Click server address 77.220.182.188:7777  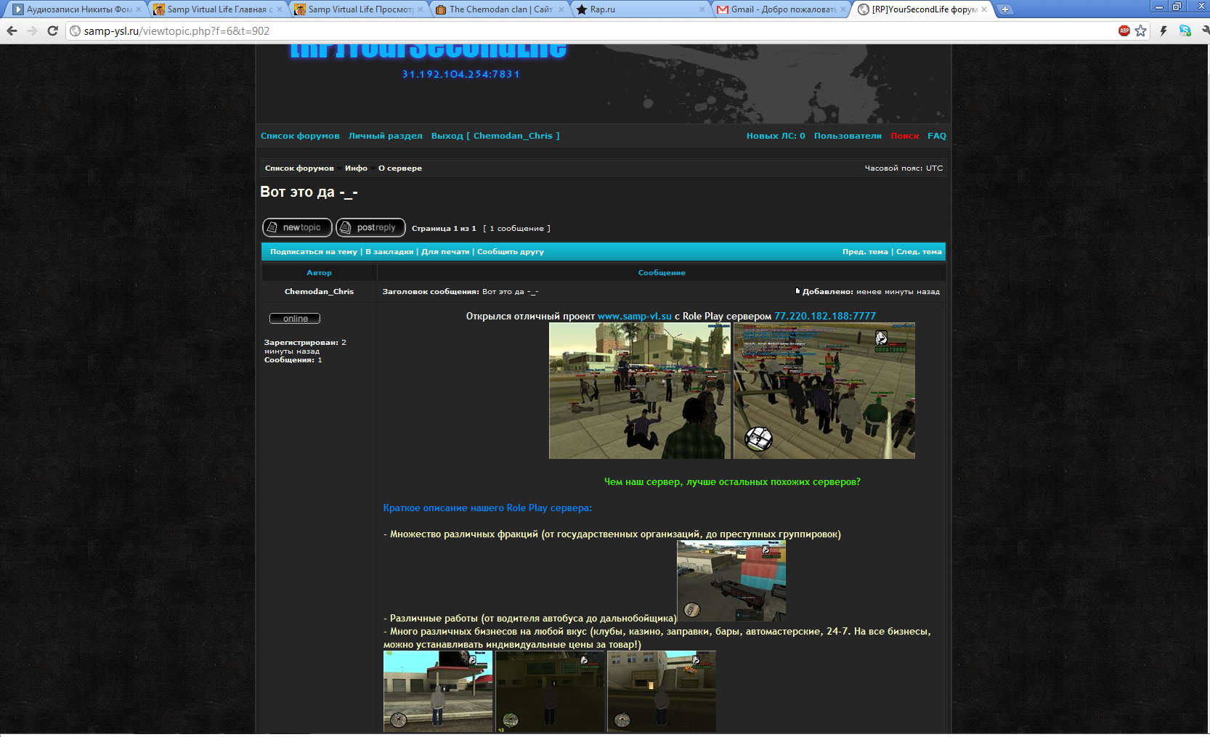point(825,316)
